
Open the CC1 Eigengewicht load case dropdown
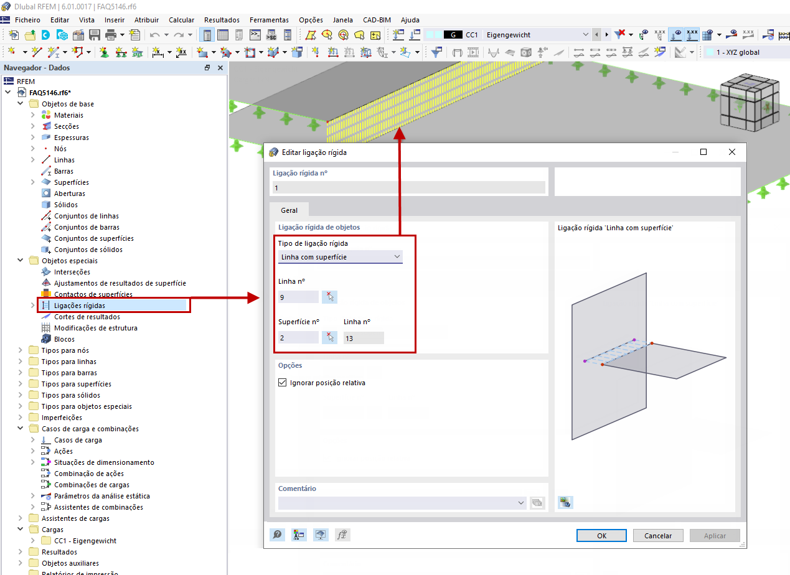(585, 34)
